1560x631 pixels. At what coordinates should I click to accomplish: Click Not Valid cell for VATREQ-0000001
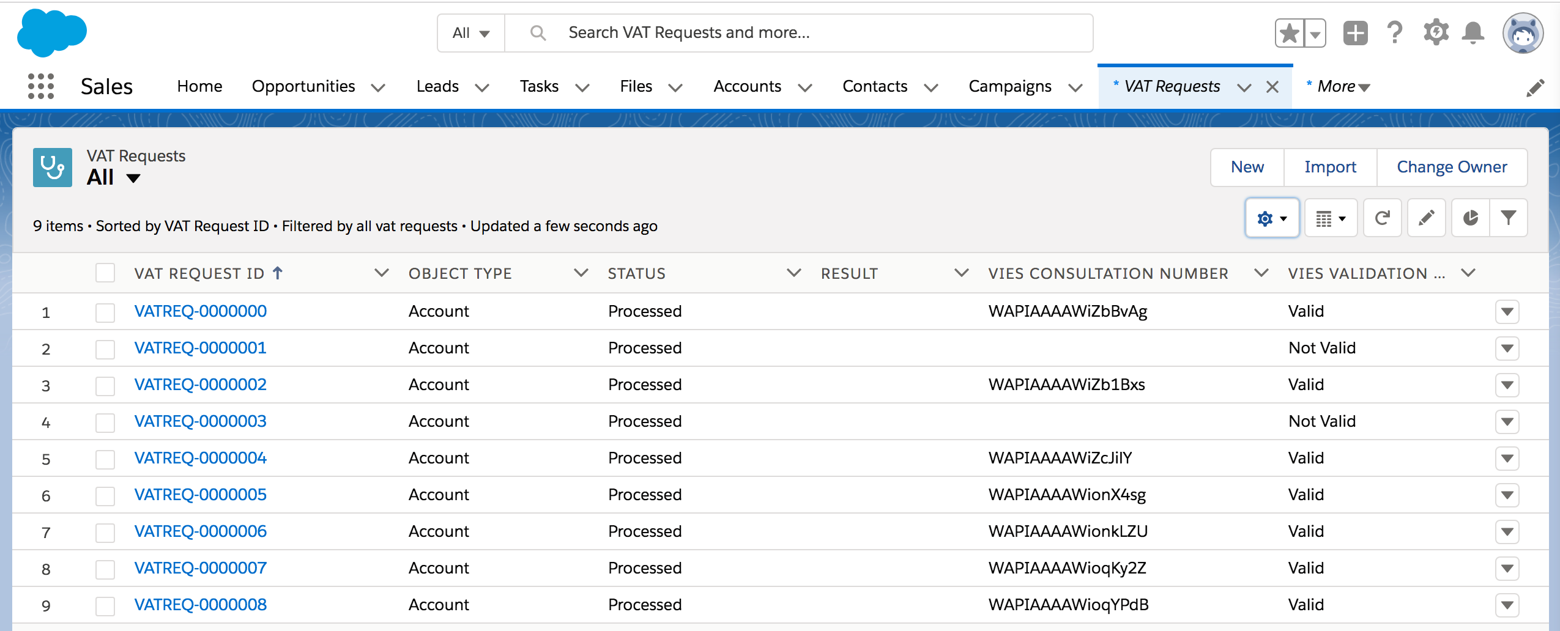tap(1322, 348)
